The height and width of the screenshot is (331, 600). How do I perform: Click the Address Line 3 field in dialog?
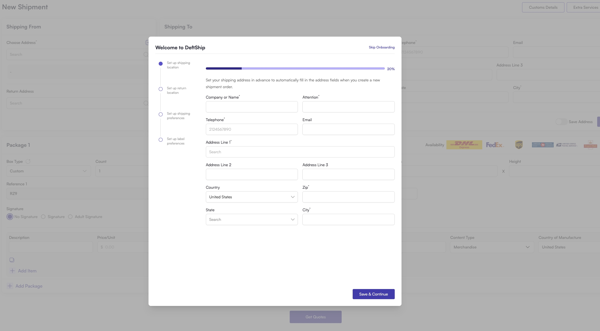pos(348,174)
